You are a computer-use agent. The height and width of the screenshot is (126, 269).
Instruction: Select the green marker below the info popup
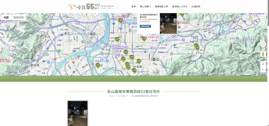tap(144, 39)
